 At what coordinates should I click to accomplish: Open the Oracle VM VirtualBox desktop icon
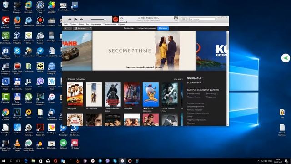coord(17,37)
